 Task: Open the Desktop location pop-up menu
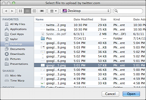tap(85, 11)
